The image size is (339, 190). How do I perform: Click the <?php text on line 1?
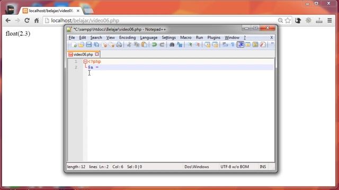tap(94, 62)
